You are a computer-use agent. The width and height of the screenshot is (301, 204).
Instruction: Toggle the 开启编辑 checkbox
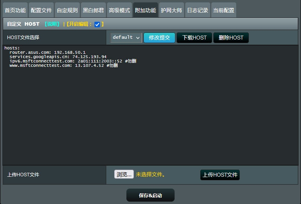97,25
